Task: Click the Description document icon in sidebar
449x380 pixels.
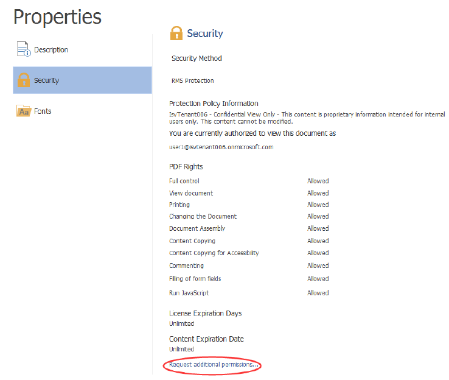Action: [23, 49]
